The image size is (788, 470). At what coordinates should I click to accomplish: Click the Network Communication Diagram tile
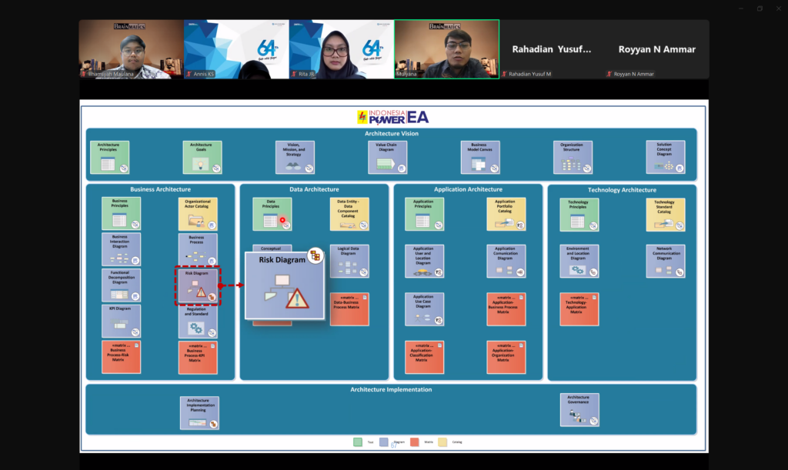[x=666, y=262]
